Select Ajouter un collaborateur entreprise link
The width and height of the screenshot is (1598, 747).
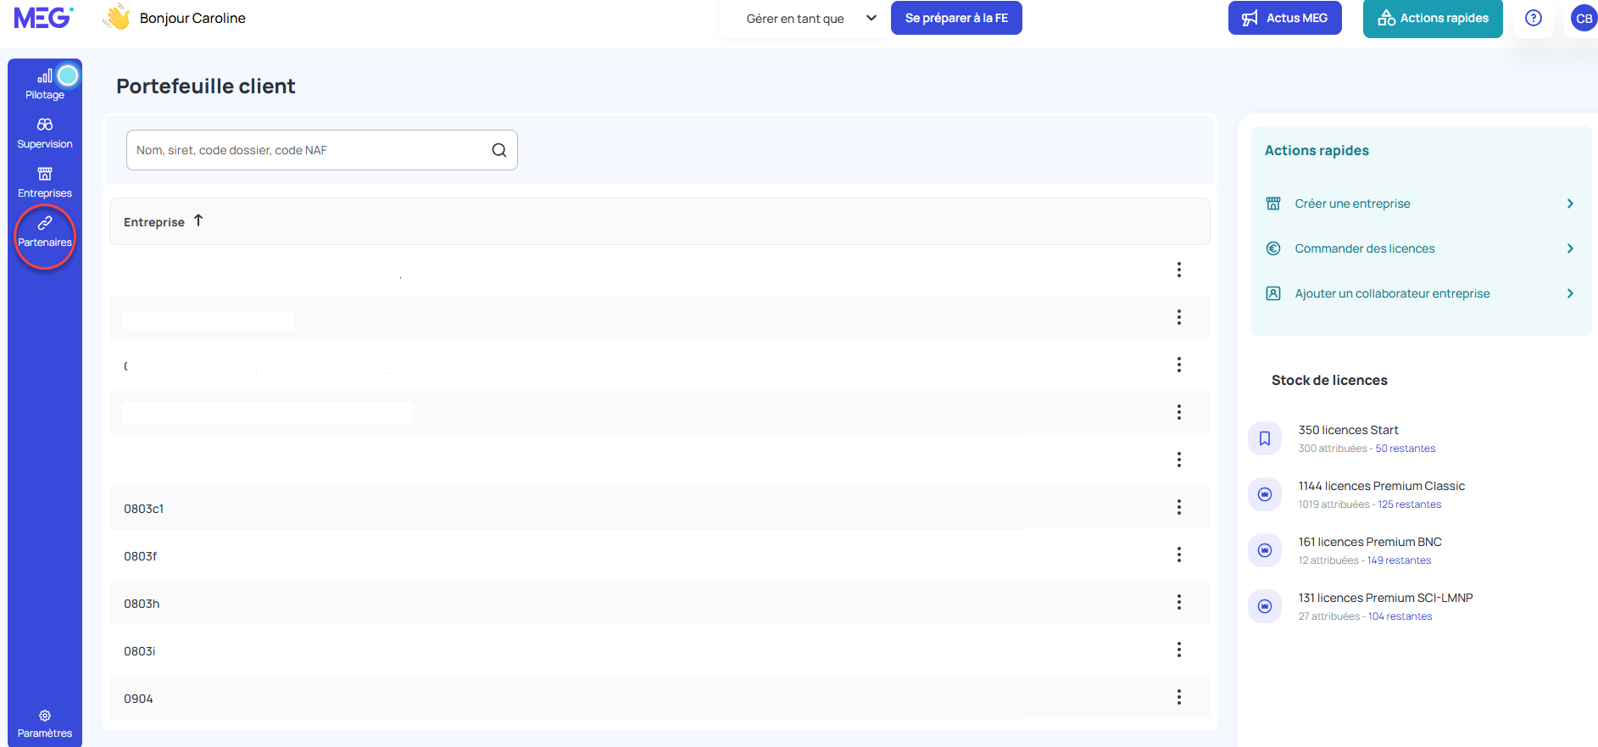click(1392, 293)
